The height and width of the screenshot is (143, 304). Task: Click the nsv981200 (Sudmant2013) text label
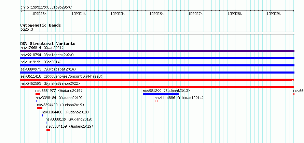[x=166, y=91]
